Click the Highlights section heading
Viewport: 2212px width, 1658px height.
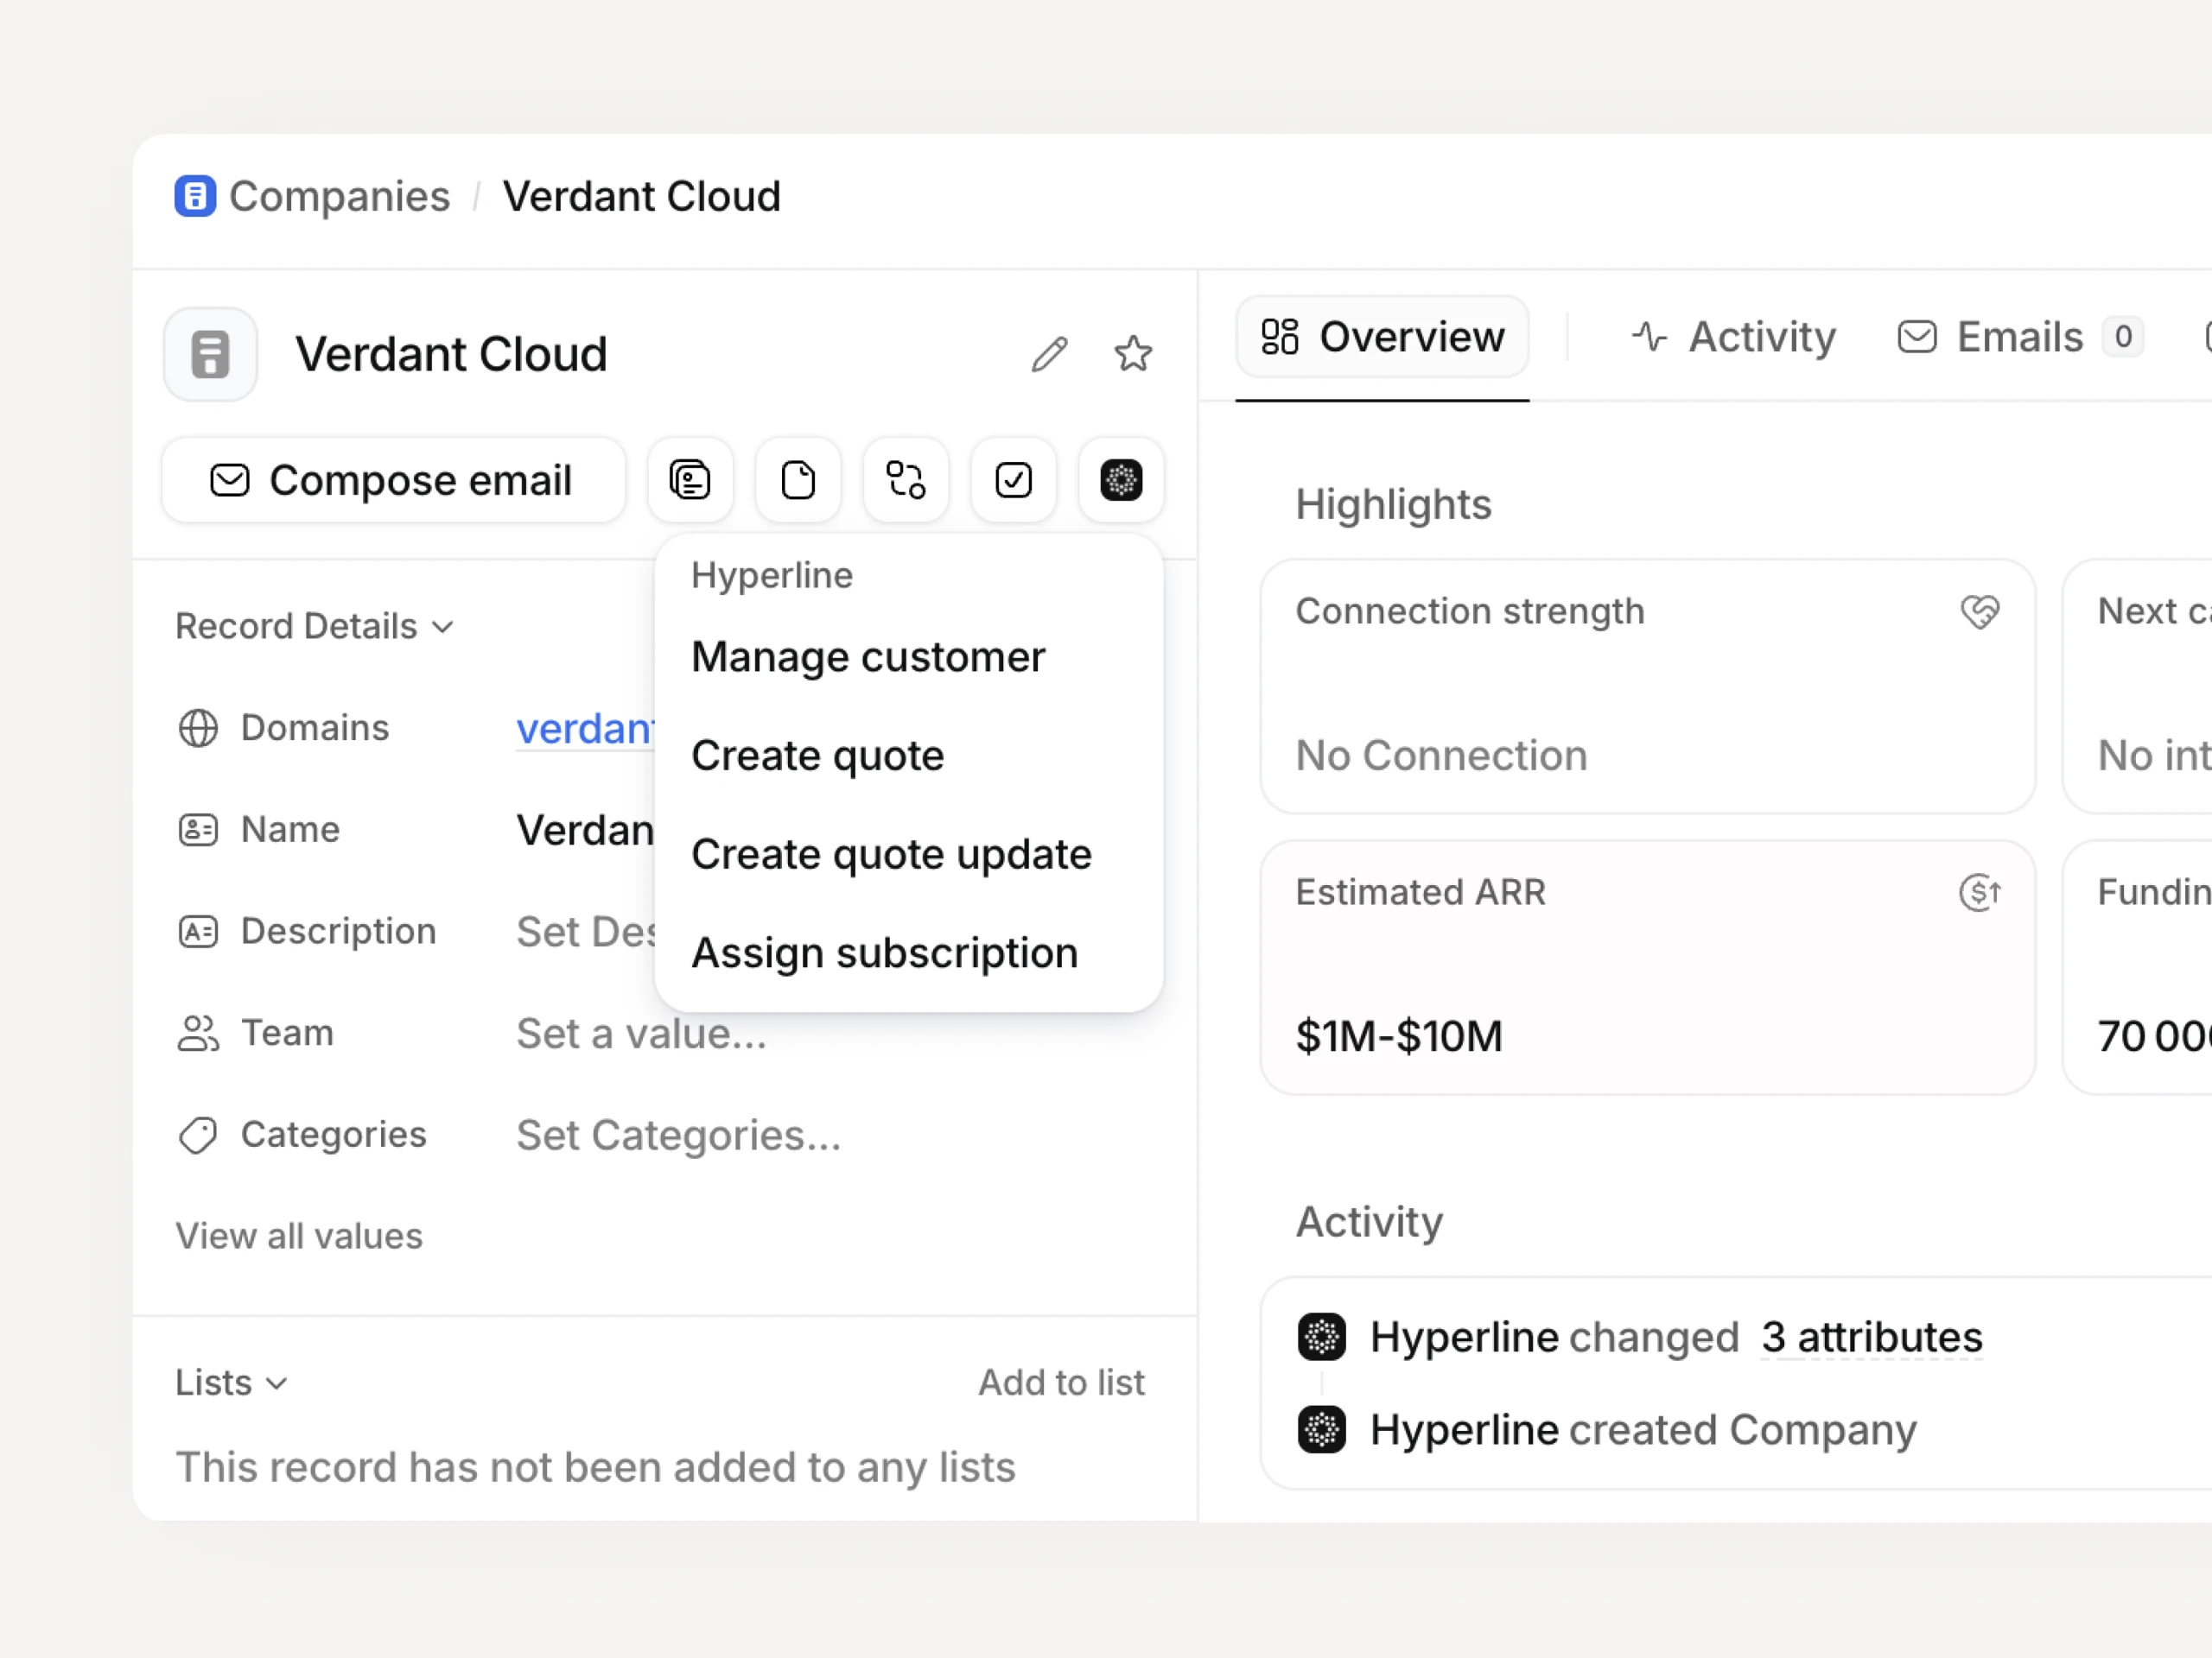click(1393, 504)
